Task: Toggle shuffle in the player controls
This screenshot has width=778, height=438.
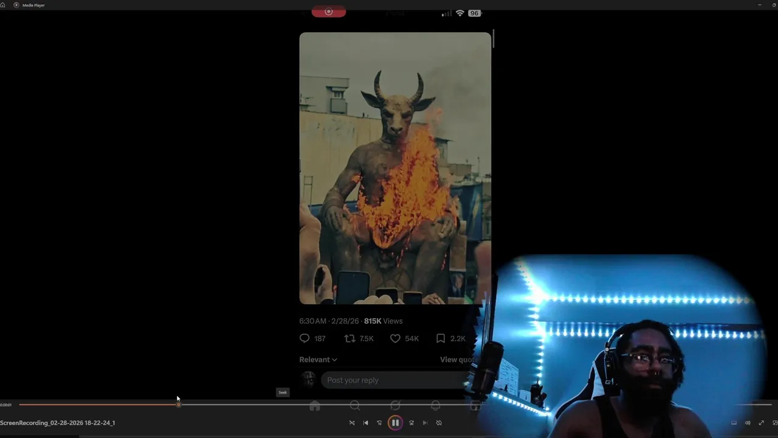Action: tap(352, 423)
